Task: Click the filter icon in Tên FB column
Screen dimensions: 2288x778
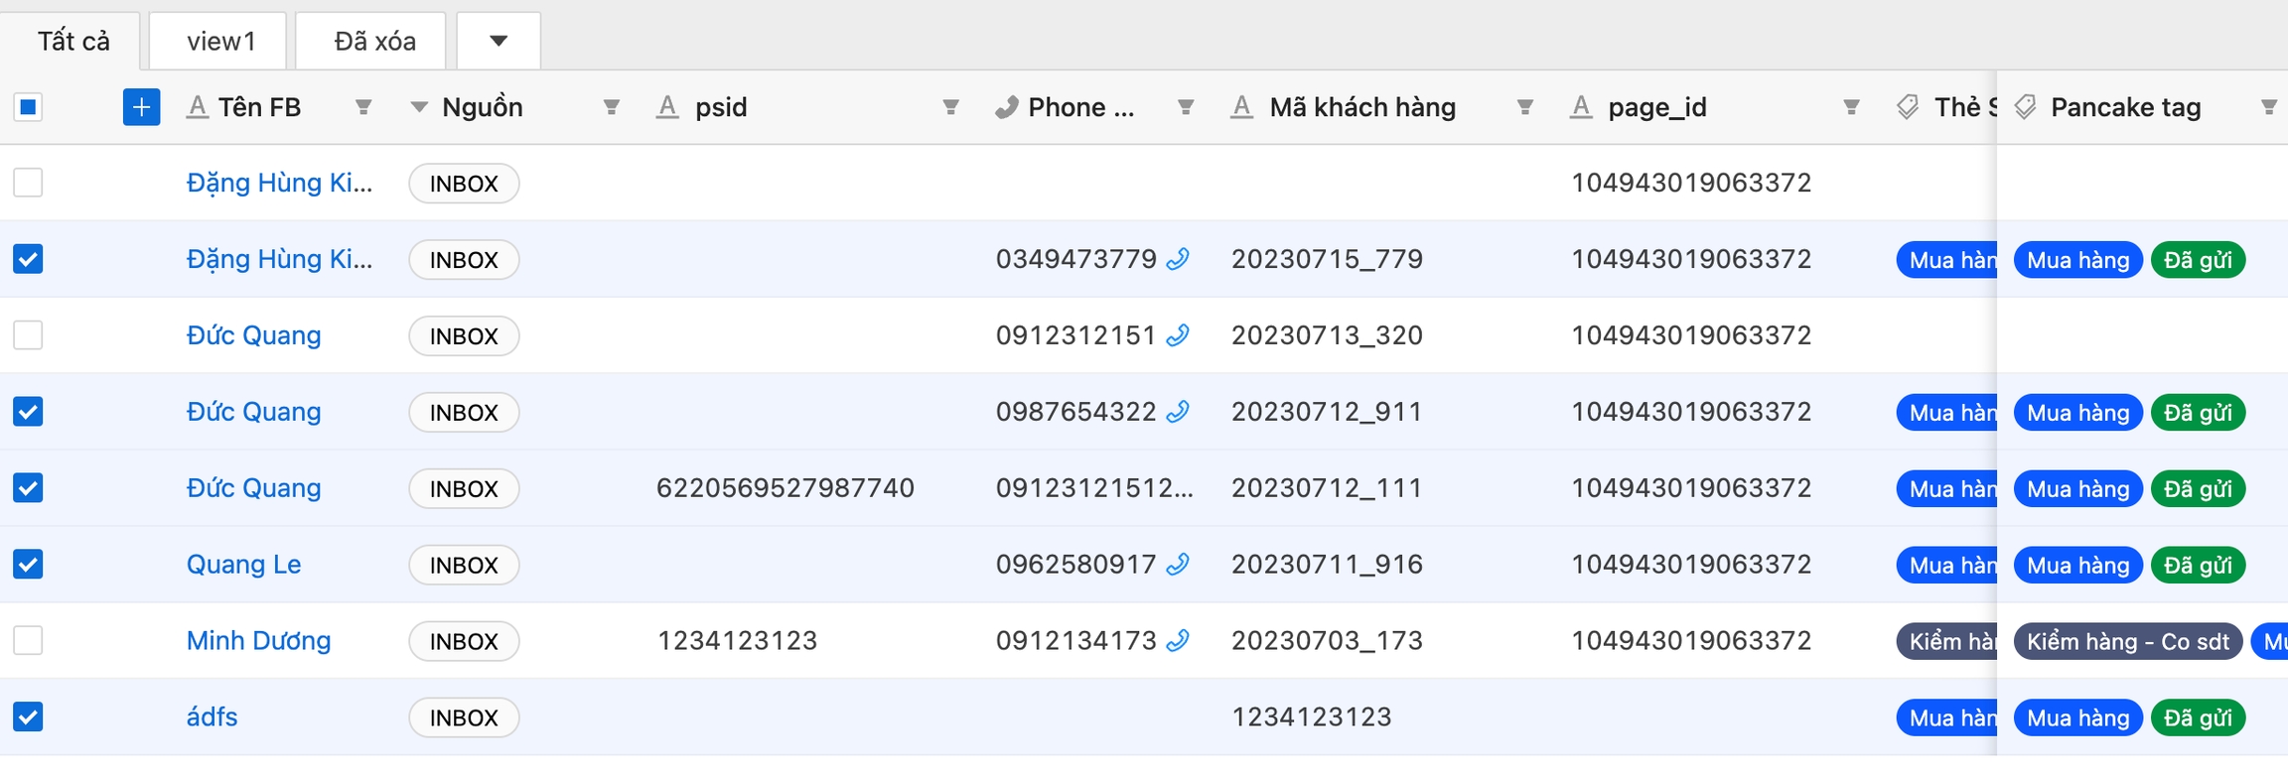Action: click(363, 107)
